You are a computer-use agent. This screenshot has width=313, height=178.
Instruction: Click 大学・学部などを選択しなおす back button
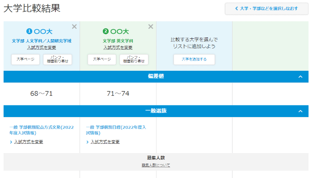[266, 8]
